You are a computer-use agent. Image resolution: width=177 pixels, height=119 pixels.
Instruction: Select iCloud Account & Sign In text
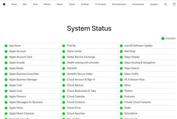(81, 80)
